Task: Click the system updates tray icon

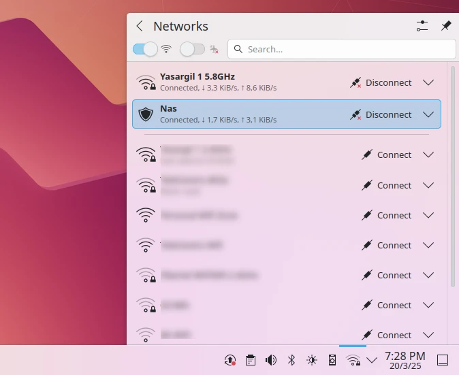Action: 230,360
